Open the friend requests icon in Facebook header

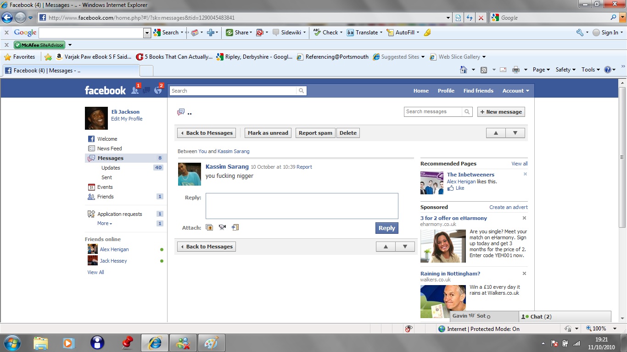135,90
